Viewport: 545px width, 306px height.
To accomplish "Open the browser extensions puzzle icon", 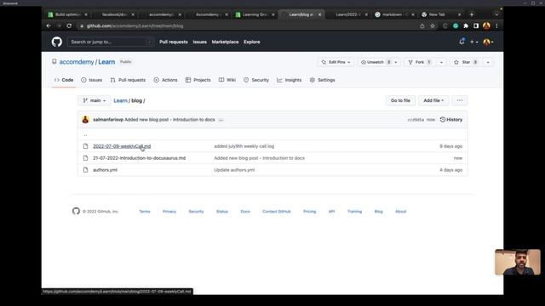I will (x=466, y=25).
